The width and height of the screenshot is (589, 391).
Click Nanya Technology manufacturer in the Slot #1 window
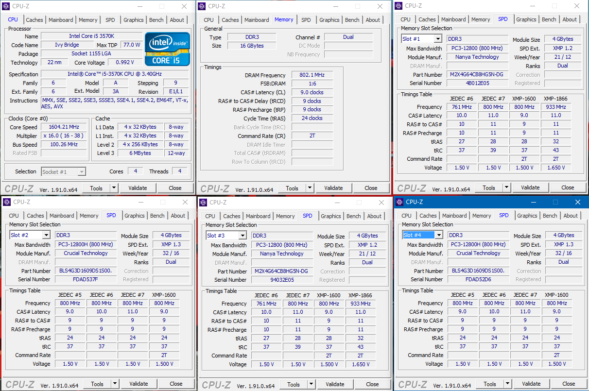point(477,57)
